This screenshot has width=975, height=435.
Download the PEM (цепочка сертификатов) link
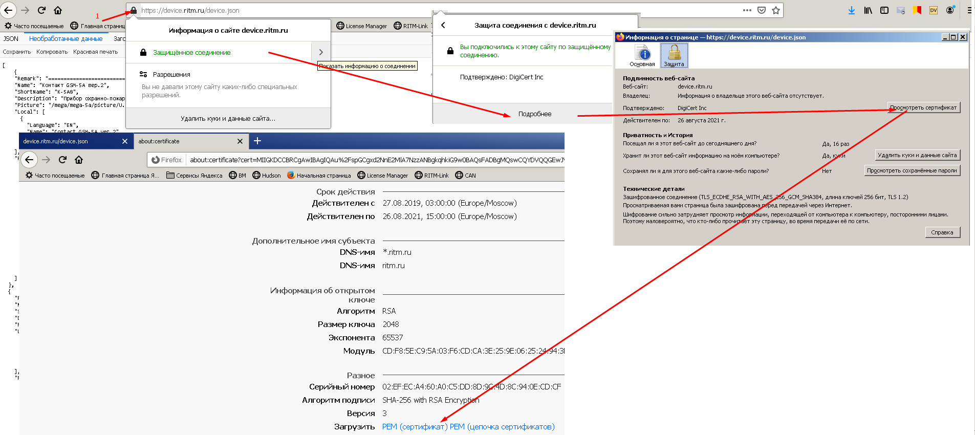coord(502,427)
